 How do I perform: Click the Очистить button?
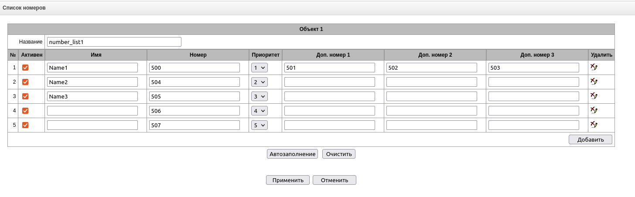coord(338,154)
